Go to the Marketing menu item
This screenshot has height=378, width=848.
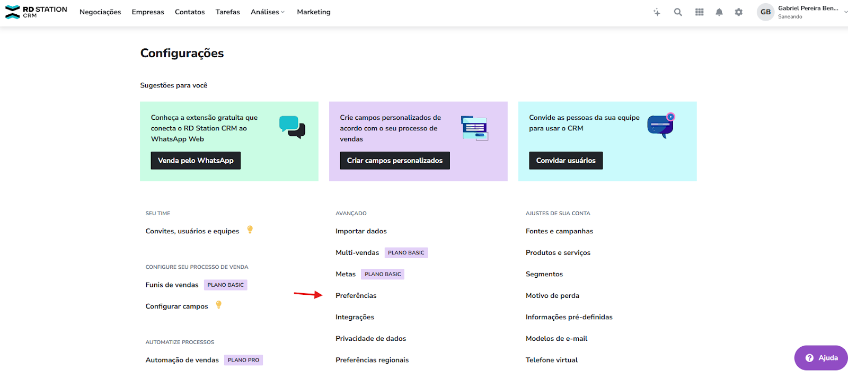pos(313,12)
